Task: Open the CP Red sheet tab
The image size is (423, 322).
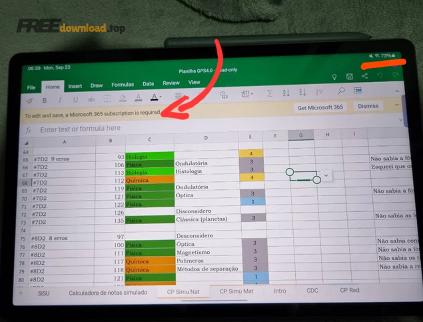Action: click(349, 290)
